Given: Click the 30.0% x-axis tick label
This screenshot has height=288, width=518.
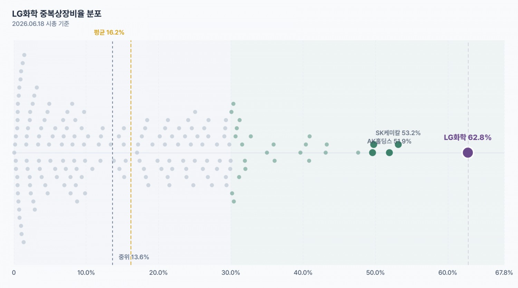Looking at the screenshot, I should click(x=231, y=273).
